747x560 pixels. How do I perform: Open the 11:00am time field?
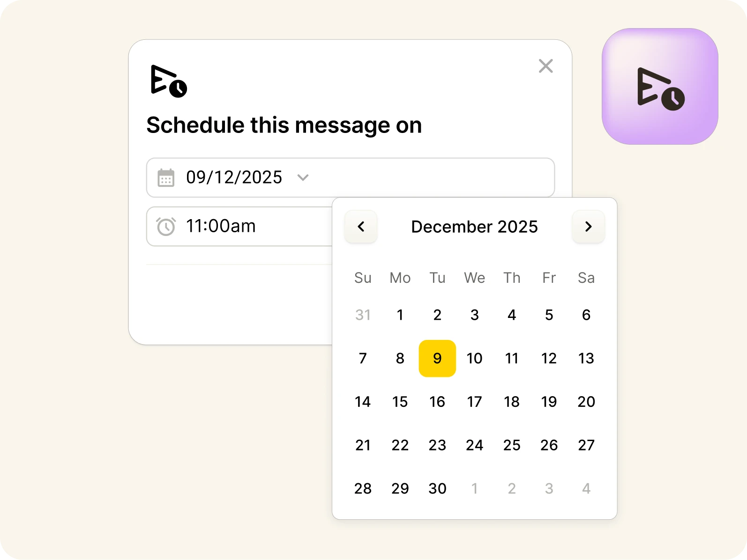point(240,226)
